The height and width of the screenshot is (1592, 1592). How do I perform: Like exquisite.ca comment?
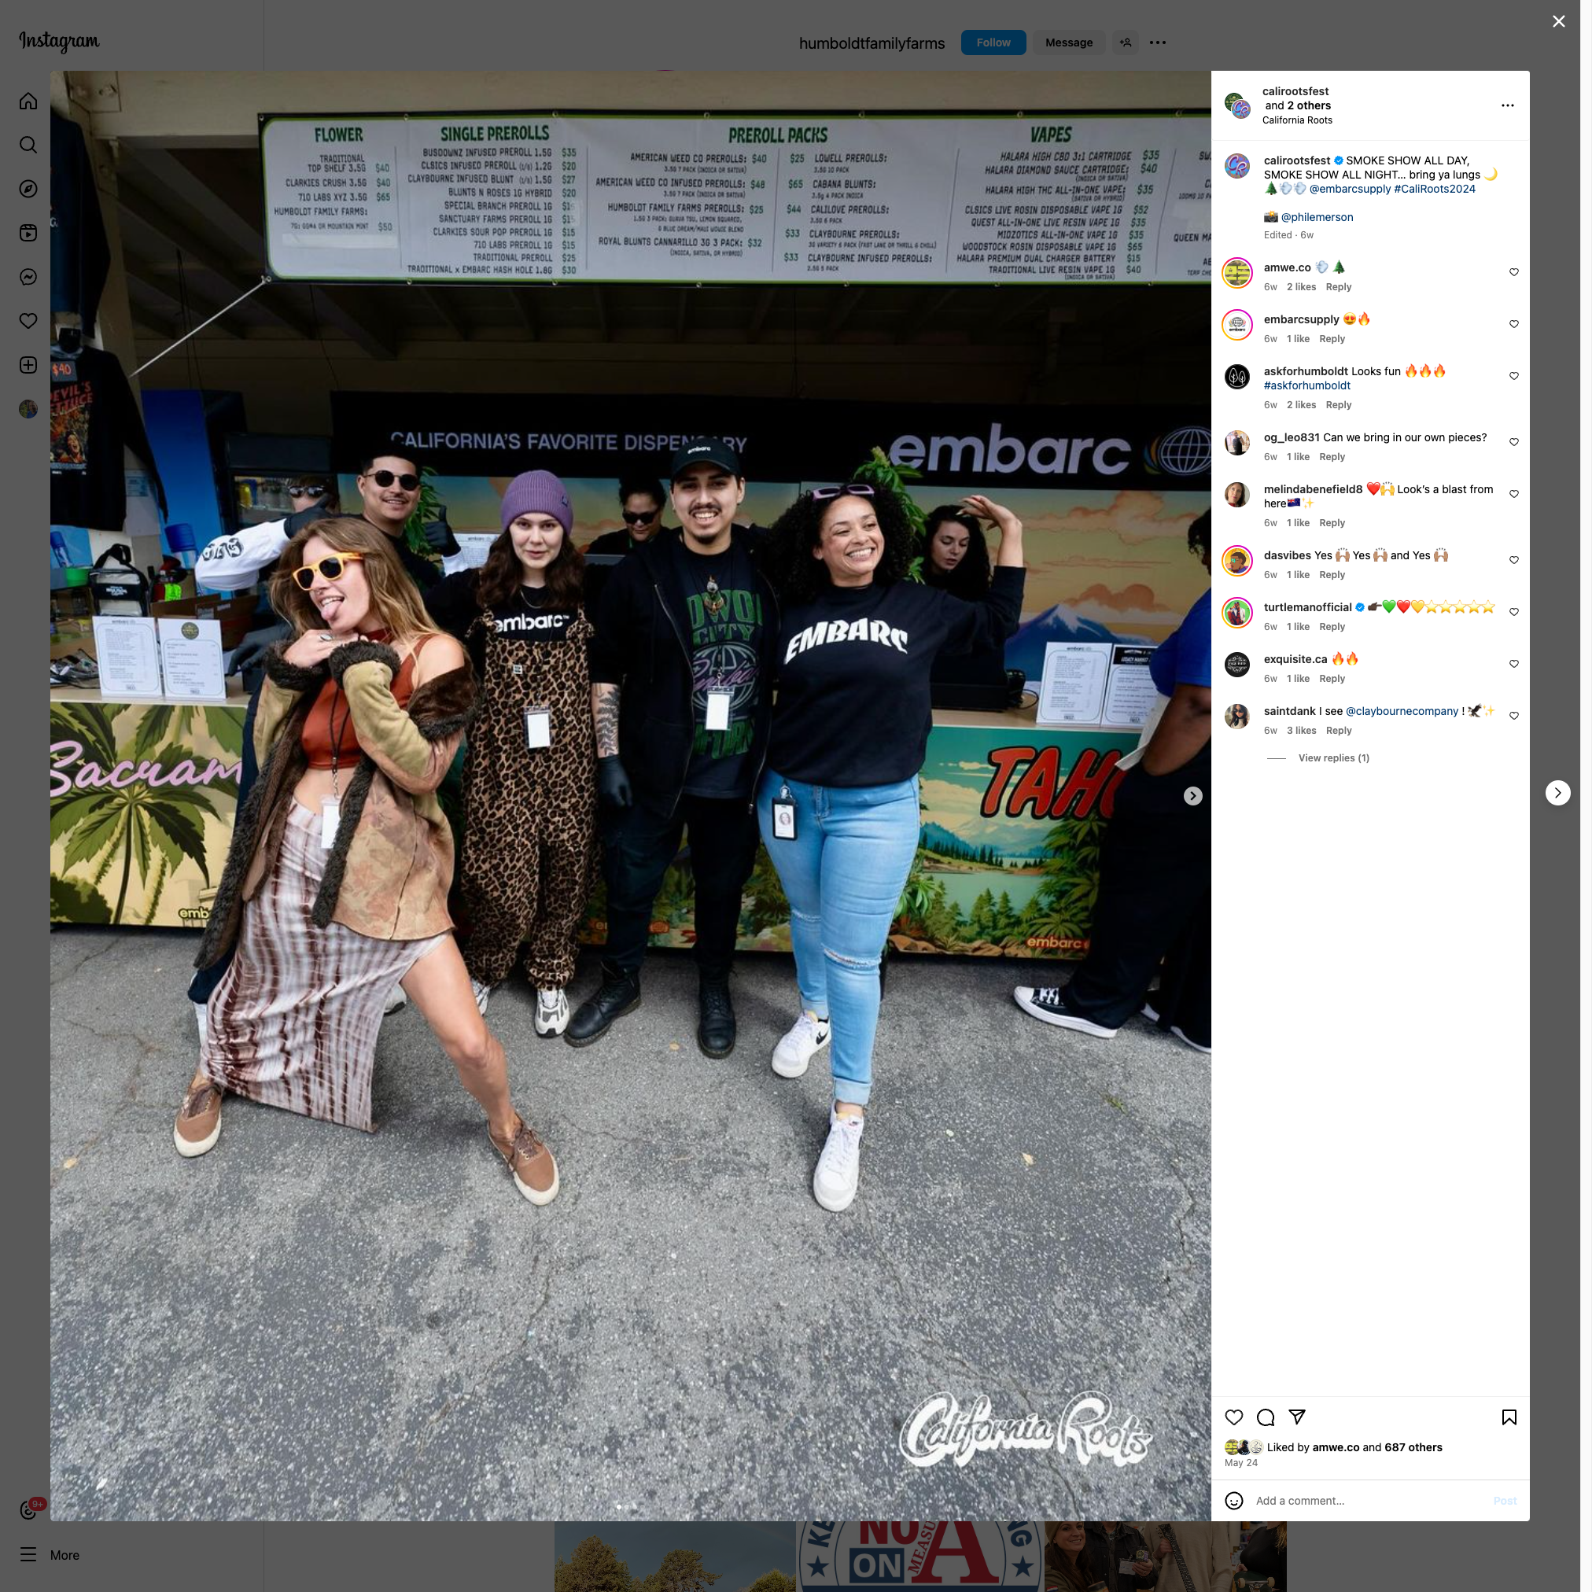1513,663
